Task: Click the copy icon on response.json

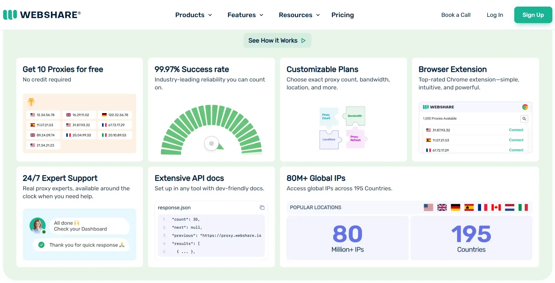Action: [262, 207]
